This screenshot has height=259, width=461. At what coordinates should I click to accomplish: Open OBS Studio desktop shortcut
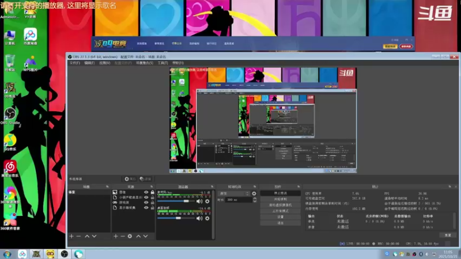point(10,116)
